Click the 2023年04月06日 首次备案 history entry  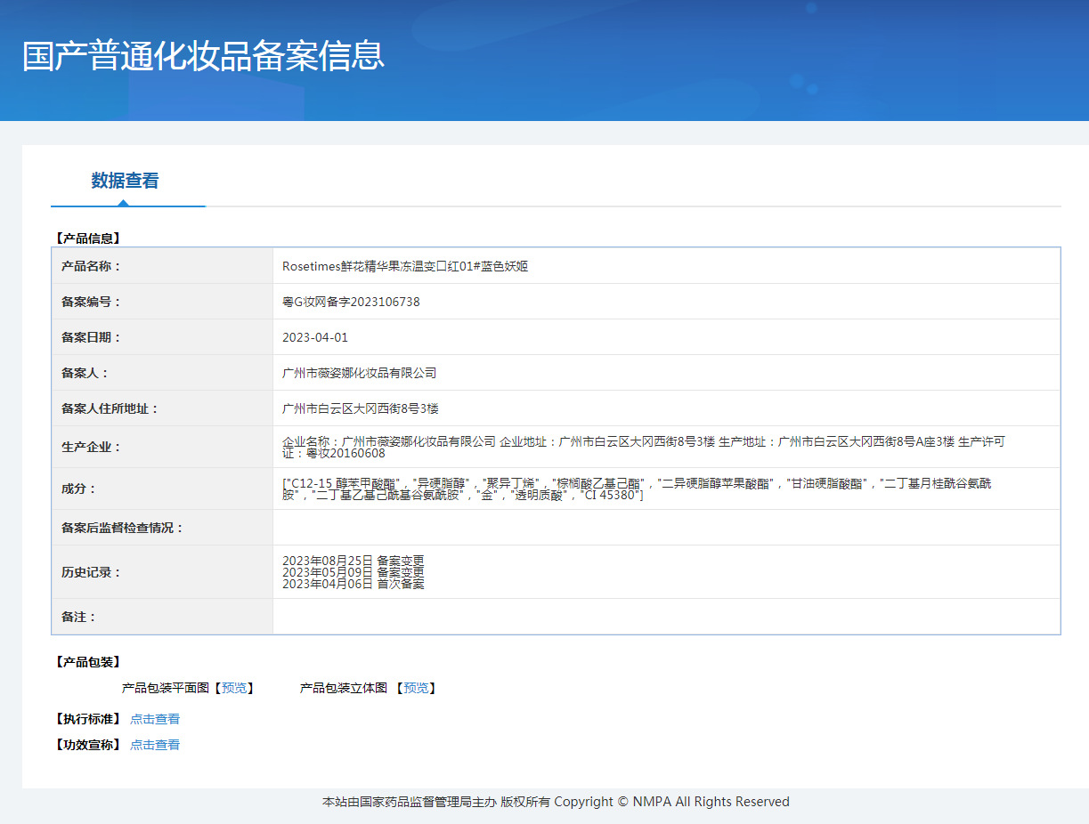354,584
